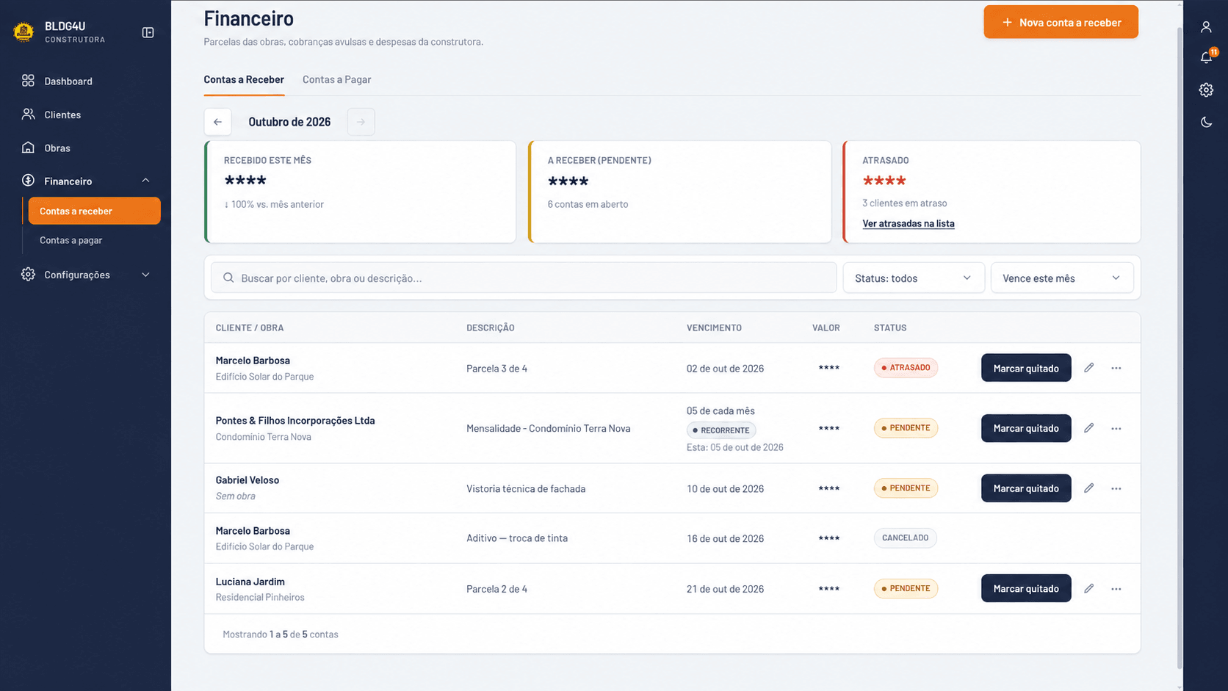Mark Marcelo Barbosa Parcela 3 as quitado
The height and width of the screenshot is (691, 1228).
(x=1026, y=368)
